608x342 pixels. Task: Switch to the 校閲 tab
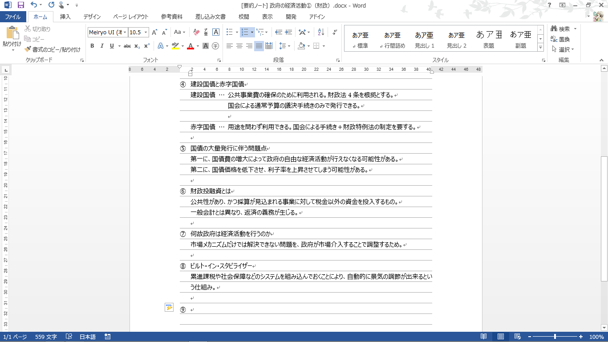click(243, 17)
